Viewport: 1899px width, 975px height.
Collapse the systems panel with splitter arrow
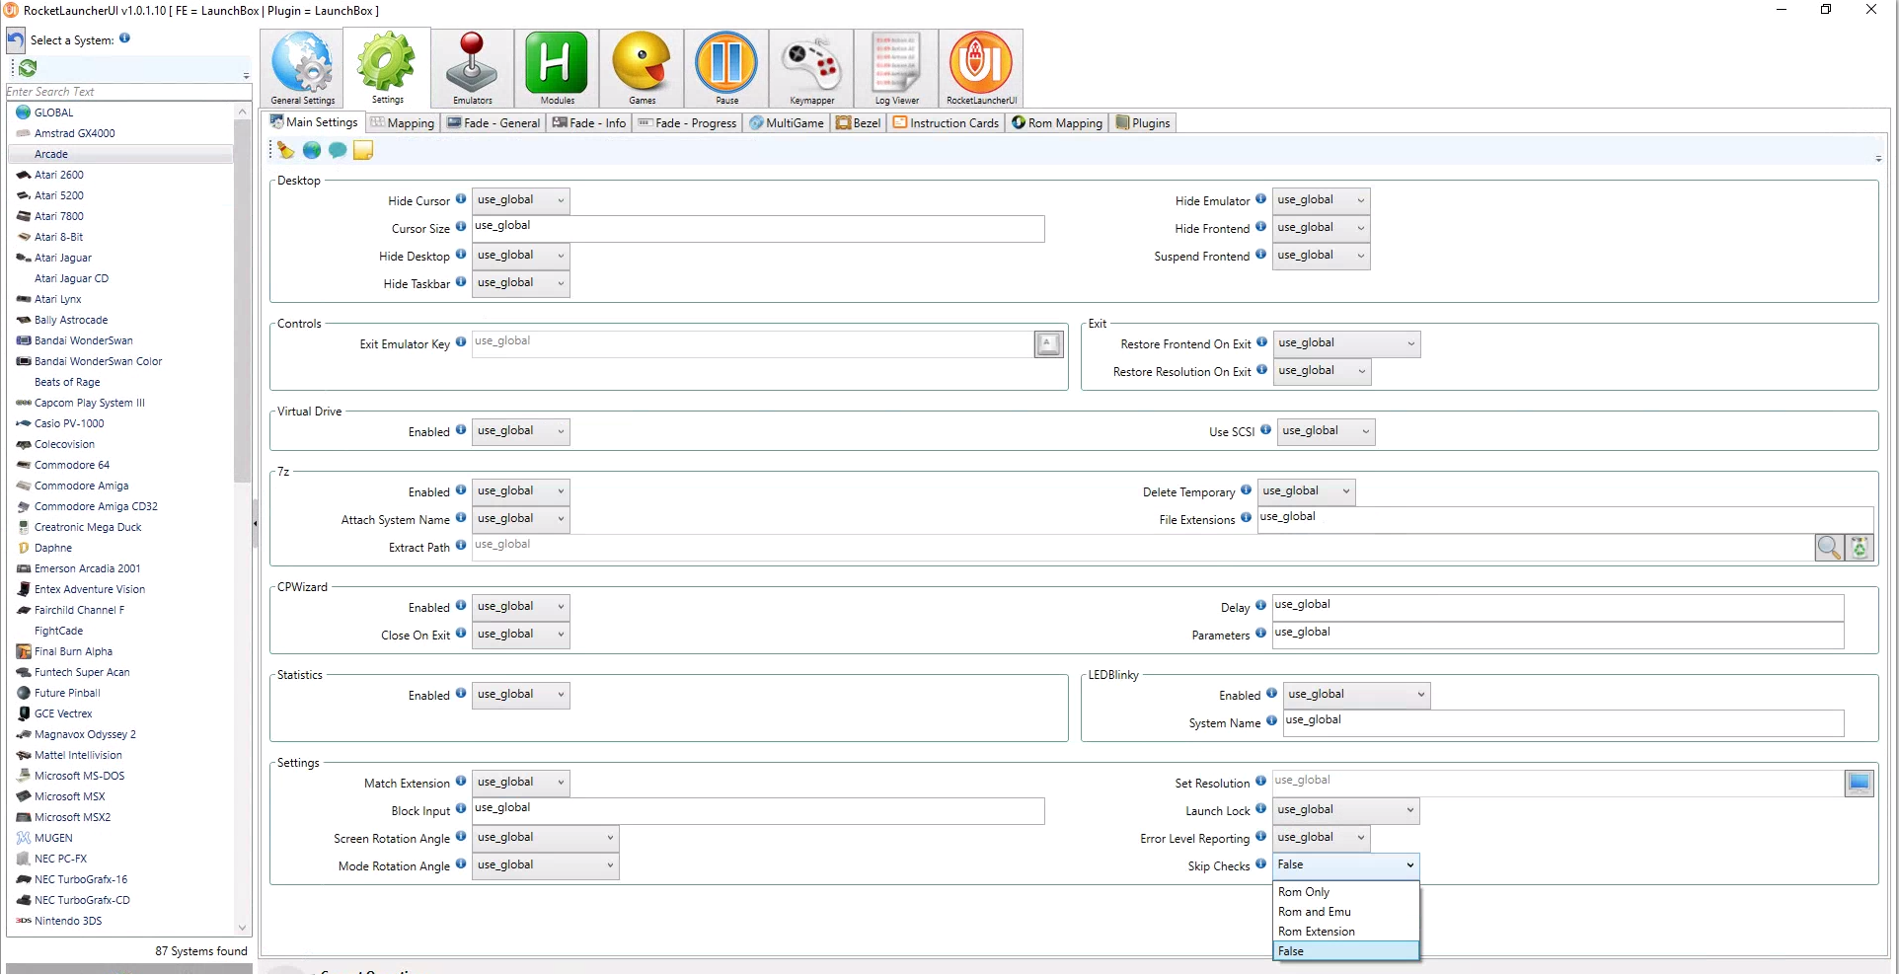click(x=256, y=524)
